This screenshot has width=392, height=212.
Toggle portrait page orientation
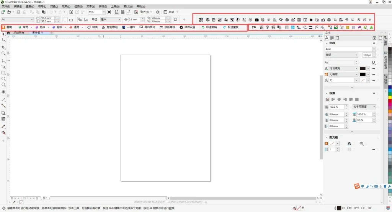click(x=65, y=19)
